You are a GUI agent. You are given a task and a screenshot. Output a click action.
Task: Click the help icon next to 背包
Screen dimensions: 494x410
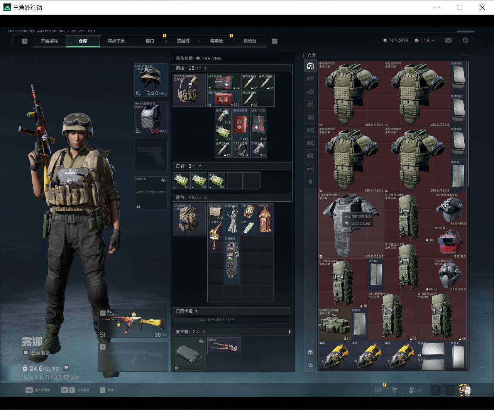[205, 197]
